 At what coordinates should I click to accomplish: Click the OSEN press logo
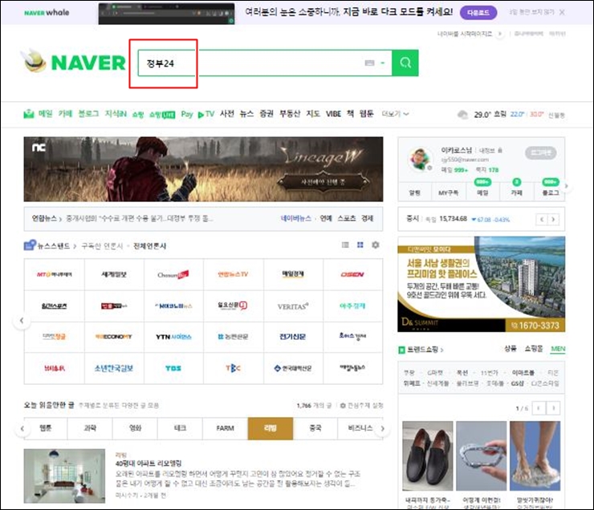tap(352, 275)
